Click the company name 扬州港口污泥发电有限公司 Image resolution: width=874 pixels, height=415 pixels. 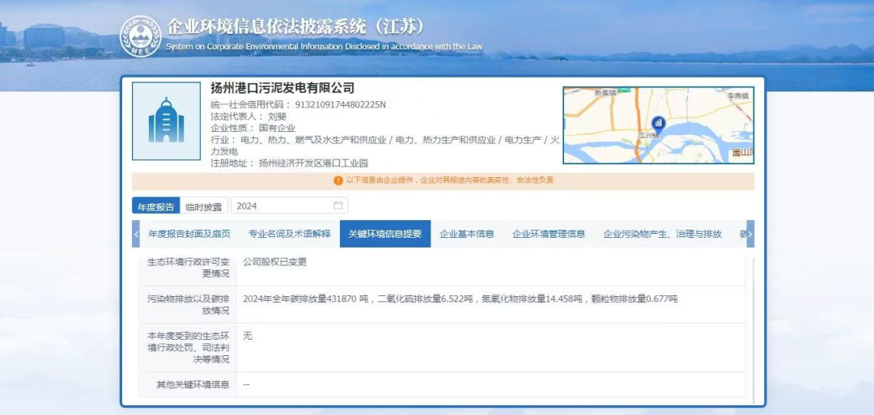coord(282,88)
